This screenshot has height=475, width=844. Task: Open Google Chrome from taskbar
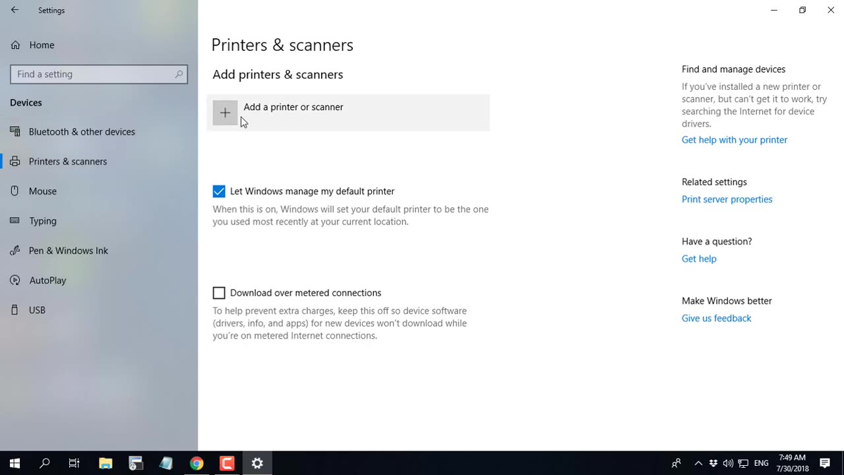tap(196, 463)
